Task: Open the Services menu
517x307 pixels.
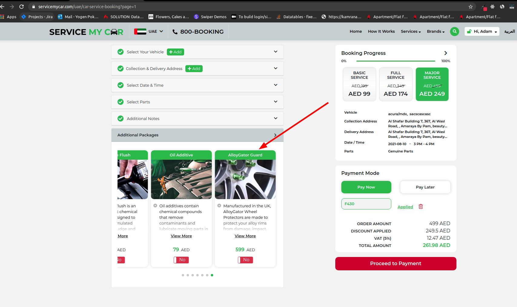Action: click(410, 32)
